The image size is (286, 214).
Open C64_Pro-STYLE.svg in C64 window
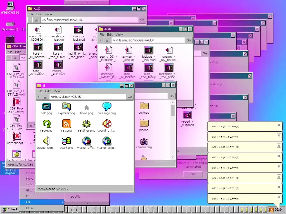tap(16, 105)
